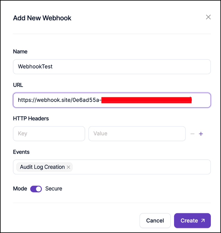This screenshot has width=221, height=233.
Task: Click the URL field label
Action: (x=18, y=85)
